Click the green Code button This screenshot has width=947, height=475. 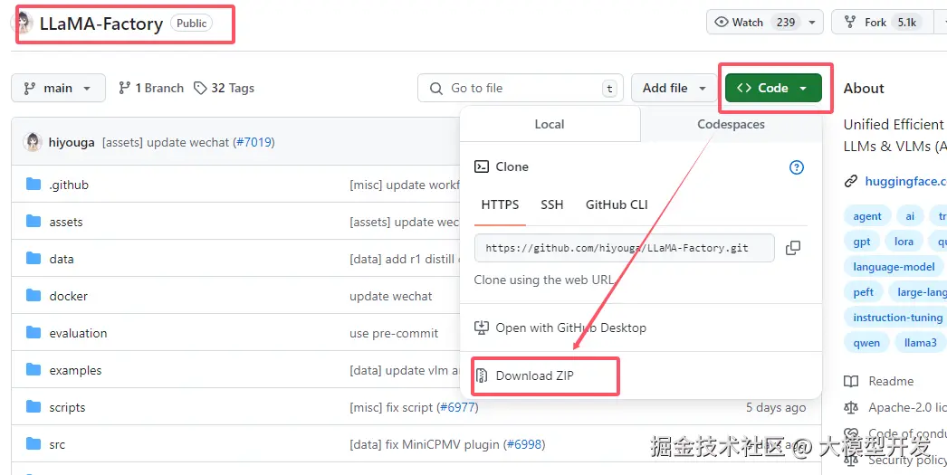(x=773, y=88)
